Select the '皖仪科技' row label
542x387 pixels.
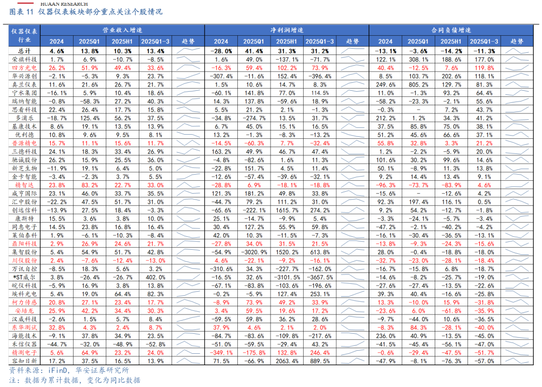pyautogui.click(x=24, y=286)
